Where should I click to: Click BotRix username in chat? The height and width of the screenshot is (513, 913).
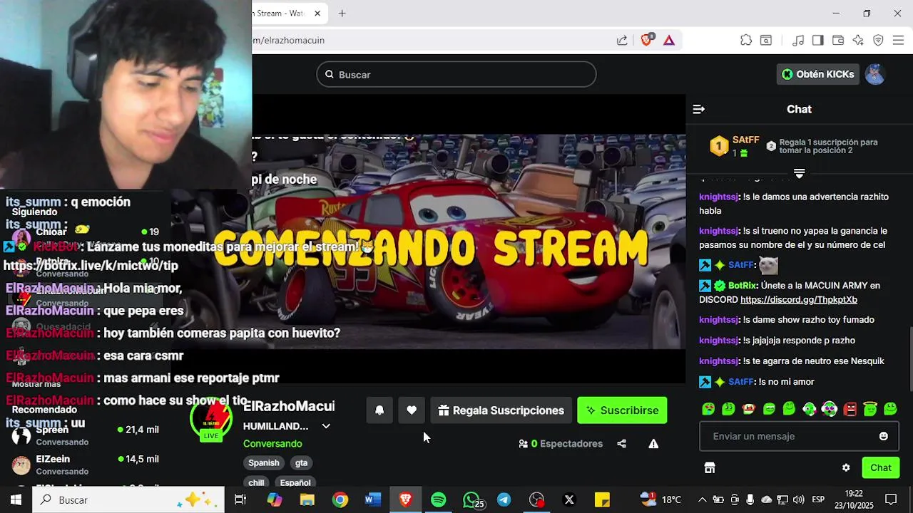pos(742,285)
